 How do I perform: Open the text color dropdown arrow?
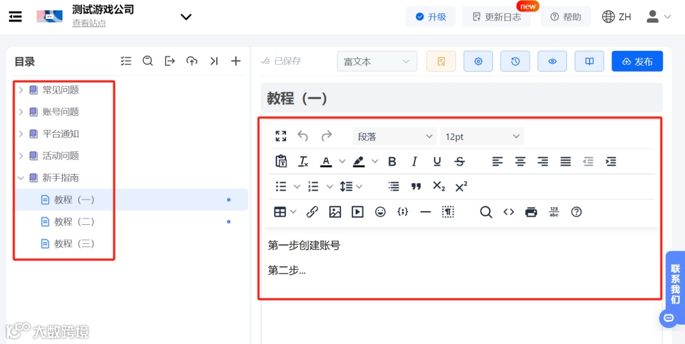coord(342,162)
